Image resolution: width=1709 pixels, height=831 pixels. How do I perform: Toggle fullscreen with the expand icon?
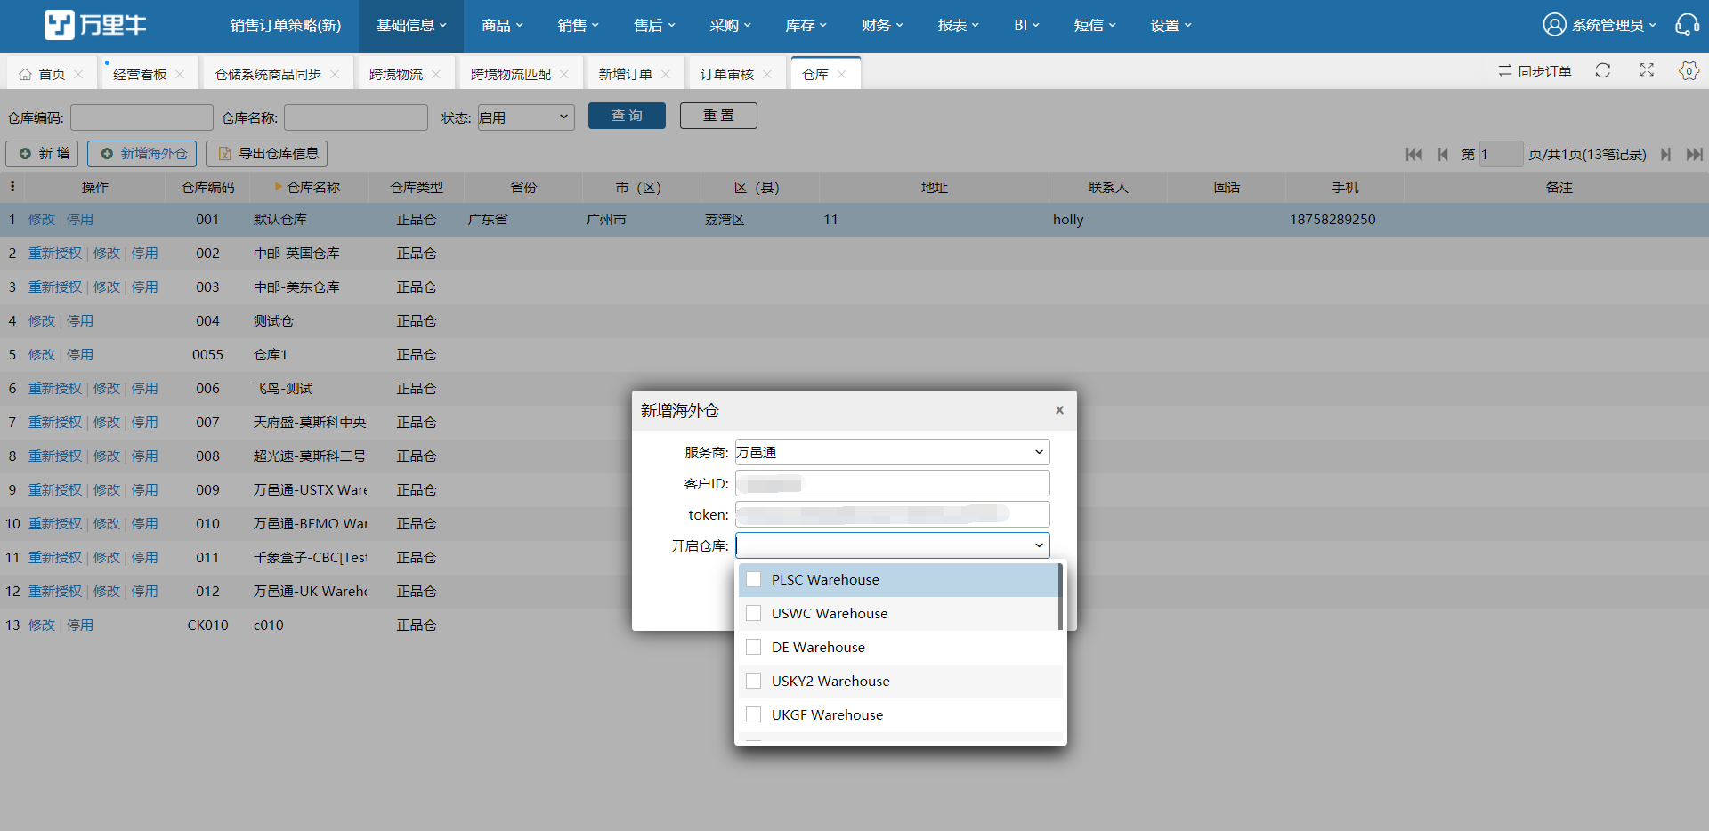pyautogui.click(x=1647, y=70)
